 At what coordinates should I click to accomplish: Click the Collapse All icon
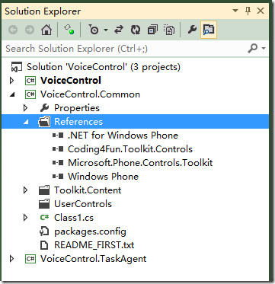[x=152, y=30]
